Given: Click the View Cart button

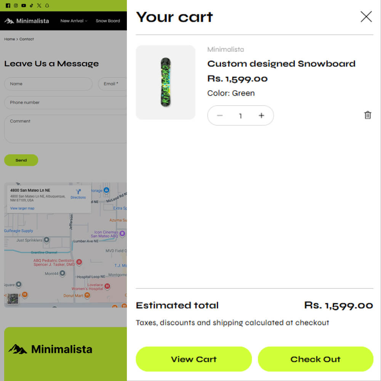Looking at the screenshot, I should pos(194,359).
